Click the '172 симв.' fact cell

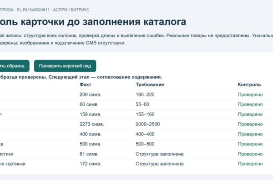(91, 164)
